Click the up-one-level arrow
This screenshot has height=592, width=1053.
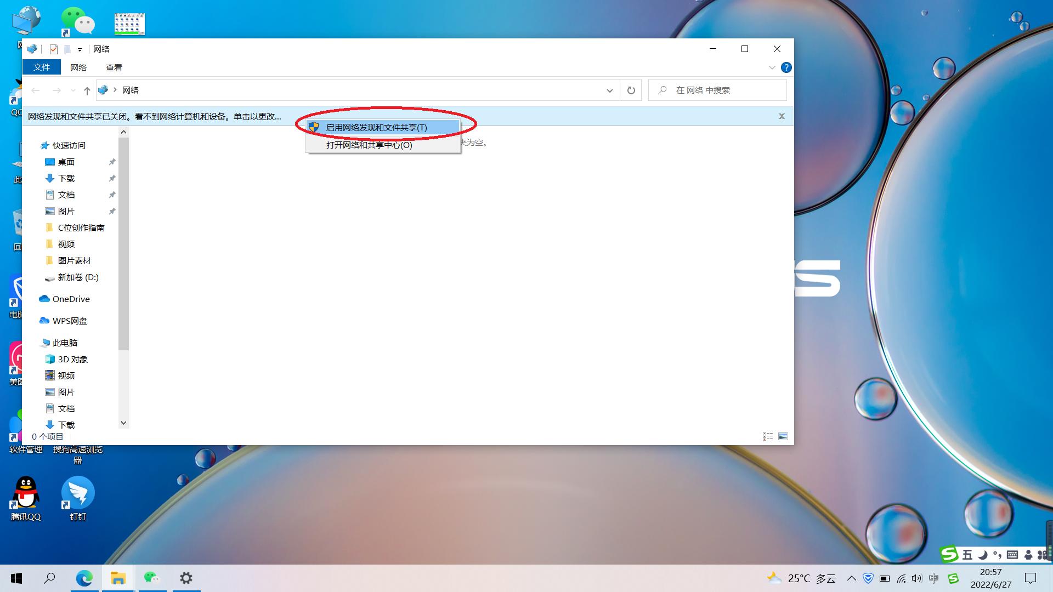click(x=87, y=90)
